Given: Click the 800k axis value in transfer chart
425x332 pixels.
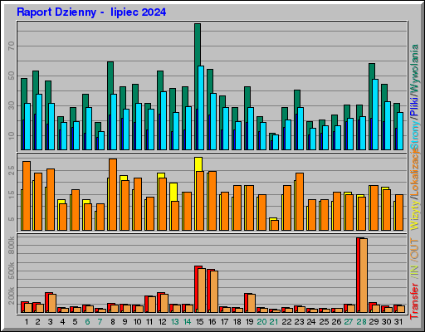Looking at the screenshot, I should pos(11,246).
